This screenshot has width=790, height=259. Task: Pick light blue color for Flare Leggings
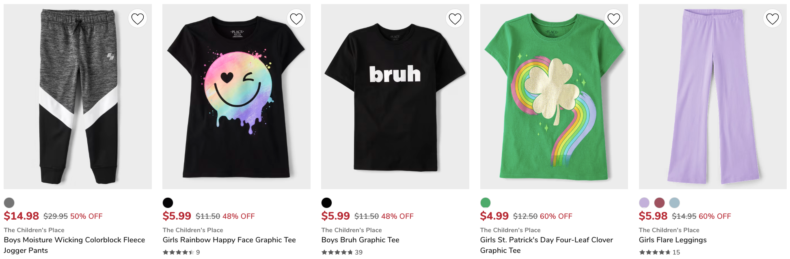click(x=674, y=203)
